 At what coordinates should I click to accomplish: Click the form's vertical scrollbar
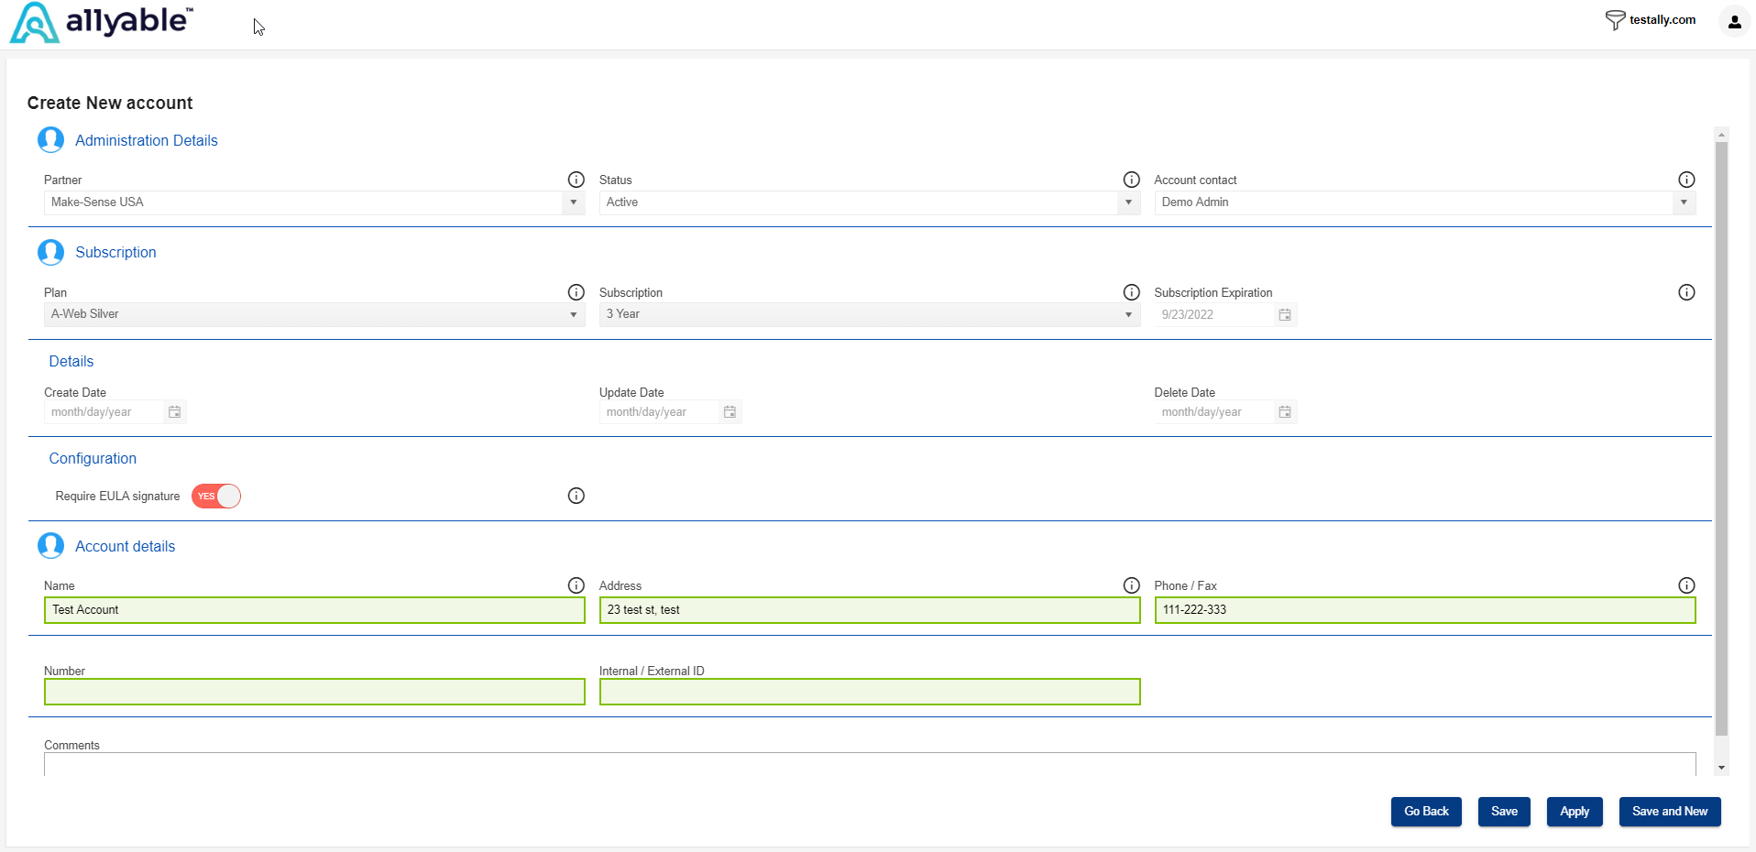pos(1721,440)
